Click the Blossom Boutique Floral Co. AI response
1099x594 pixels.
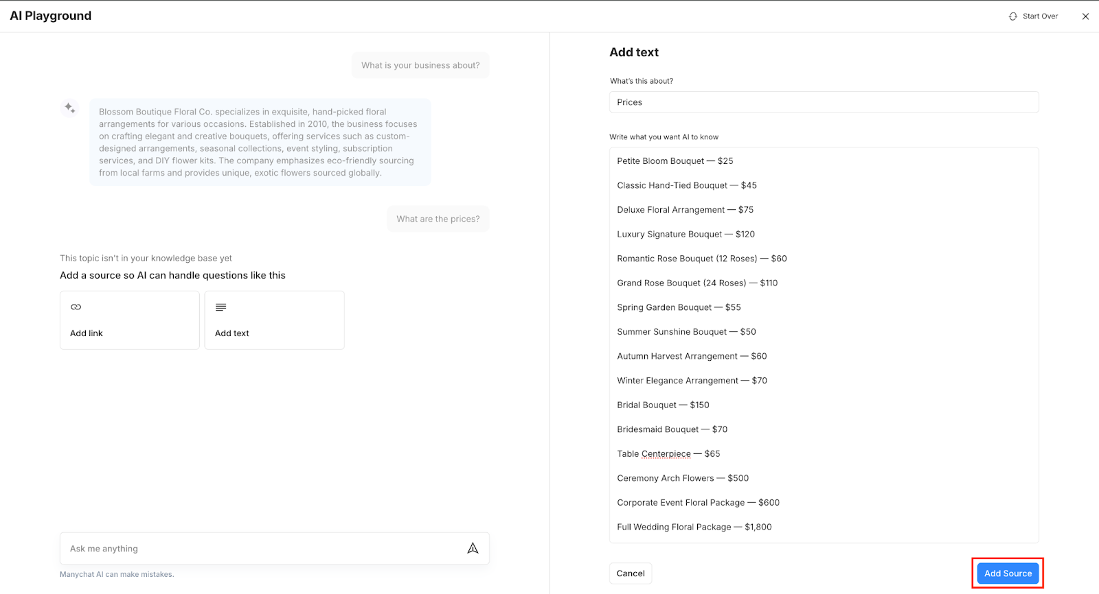click(x=260, y=142)
